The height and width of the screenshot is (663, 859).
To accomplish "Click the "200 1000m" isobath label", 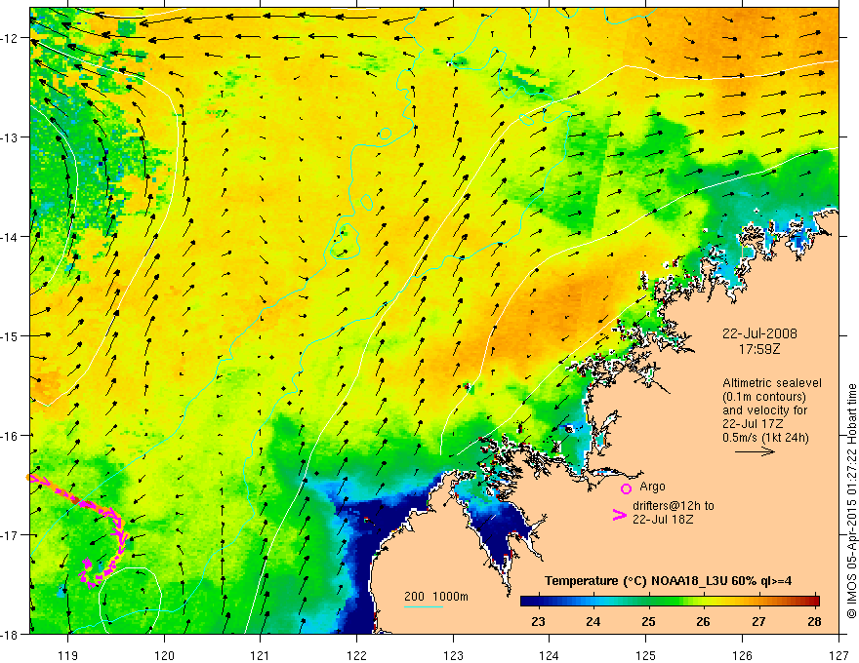I will click(x=436, y=597).
